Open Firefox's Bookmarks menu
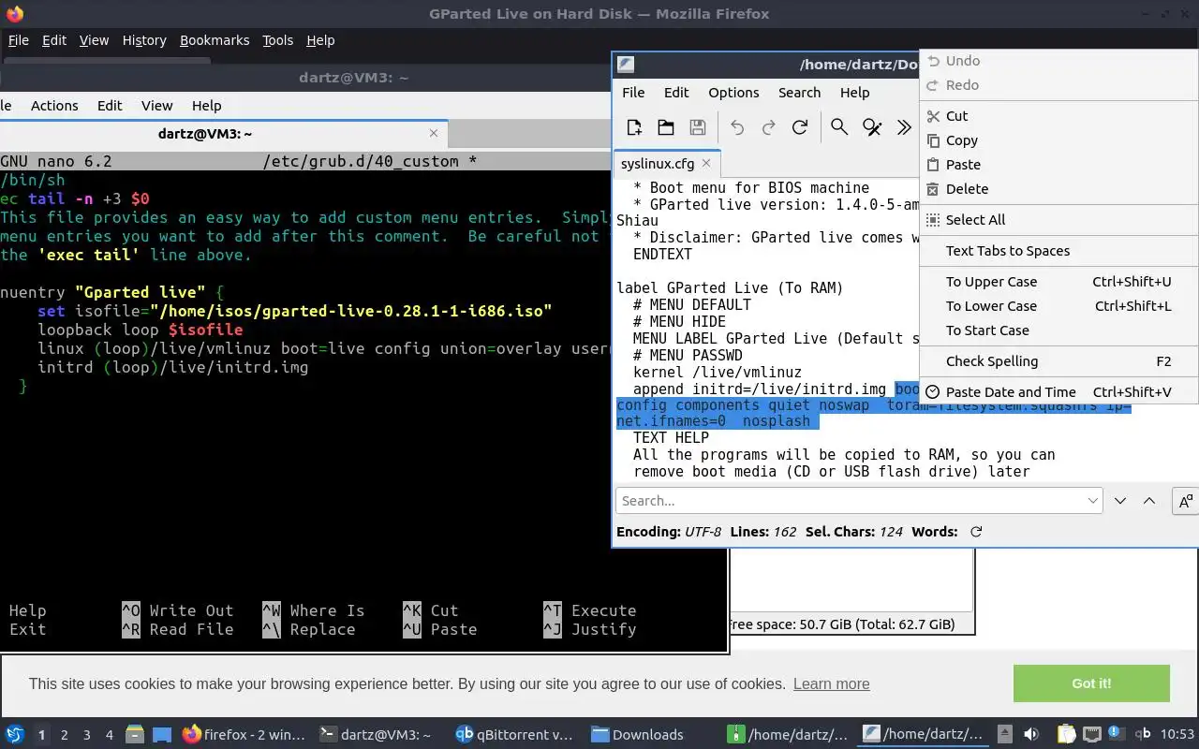Viewport: 1199px width, 749px height. (215, 40)
